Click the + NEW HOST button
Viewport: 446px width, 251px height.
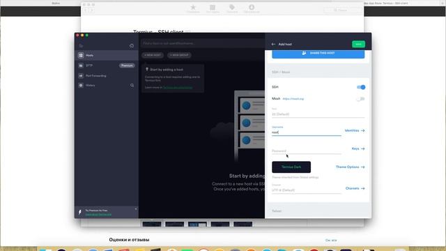pyautogui.click(x=153, y=55)
